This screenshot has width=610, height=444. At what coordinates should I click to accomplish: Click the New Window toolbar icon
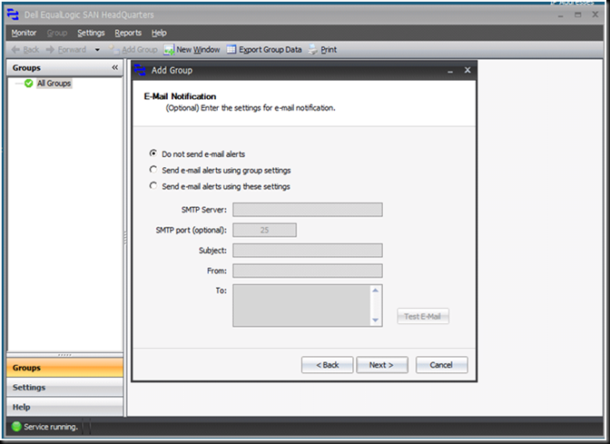coord(169,50)
